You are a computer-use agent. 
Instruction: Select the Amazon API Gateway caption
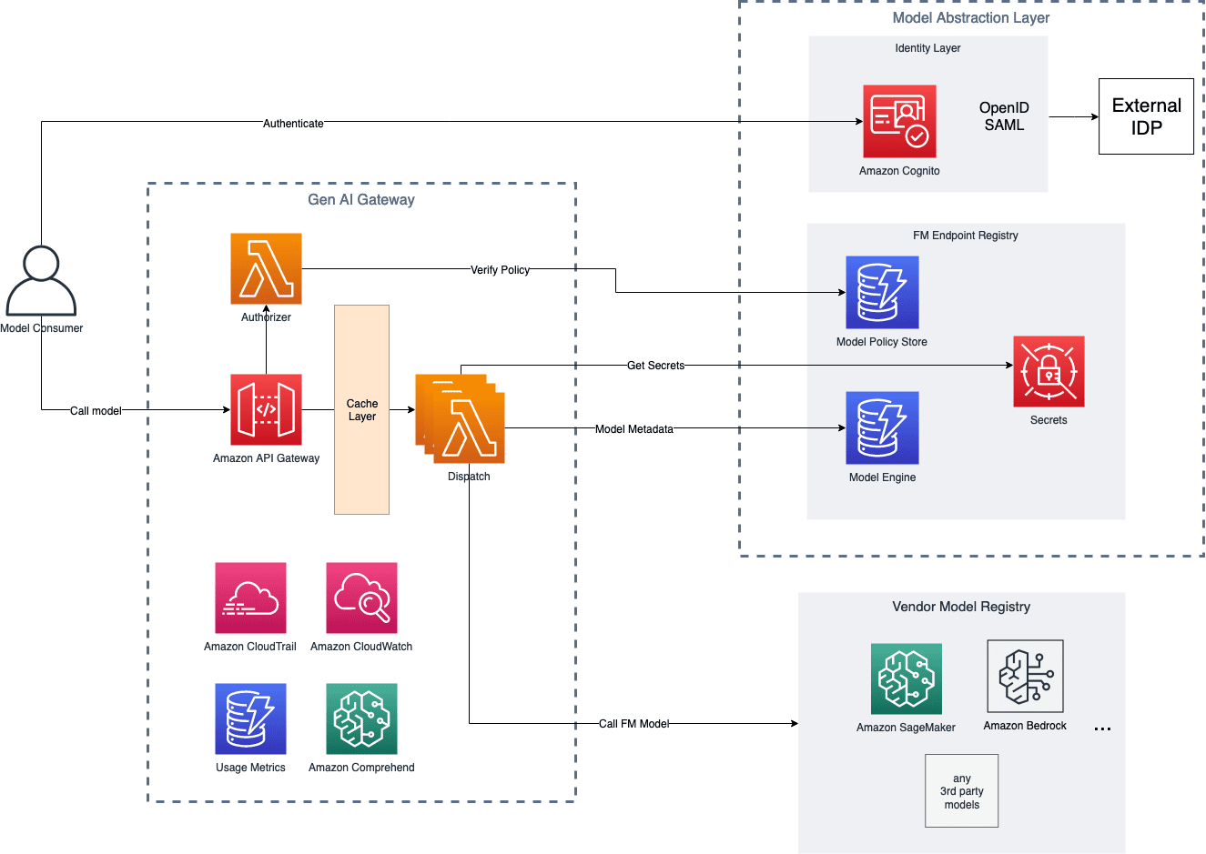(x=266, y=458)
